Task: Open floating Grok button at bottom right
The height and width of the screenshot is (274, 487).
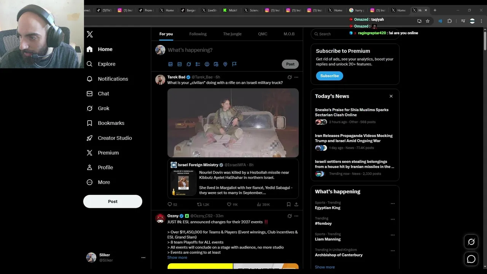Action: pyautogui.click(x=471, y=242)
